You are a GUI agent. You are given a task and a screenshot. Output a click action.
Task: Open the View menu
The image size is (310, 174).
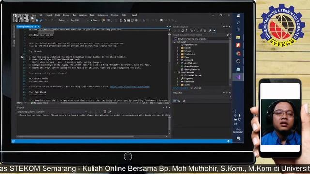[34, 15]
